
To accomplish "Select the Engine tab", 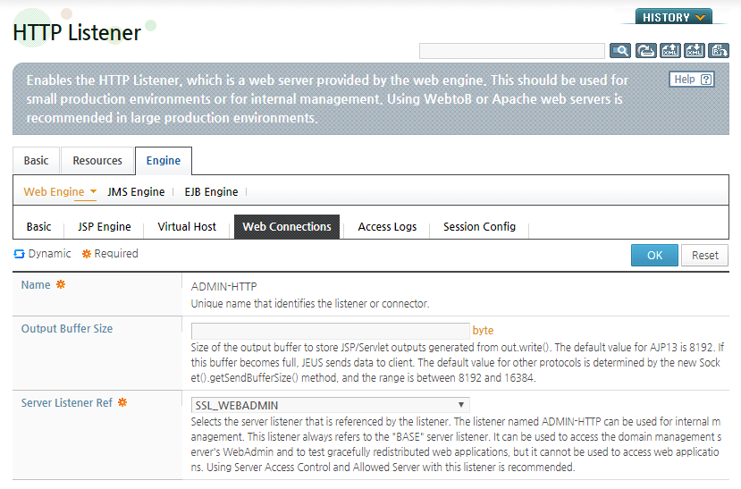I will pos(164,161).
